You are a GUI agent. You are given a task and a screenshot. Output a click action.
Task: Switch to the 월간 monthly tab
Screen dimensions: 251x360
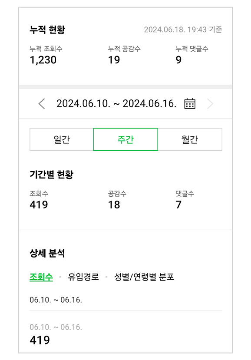pyautogui.click(x=190, y=139)
